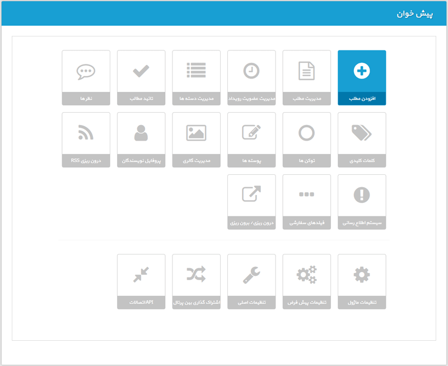Click the tags icon for کلمات کلیدی

pyautogui.click(x=362, y=133)
